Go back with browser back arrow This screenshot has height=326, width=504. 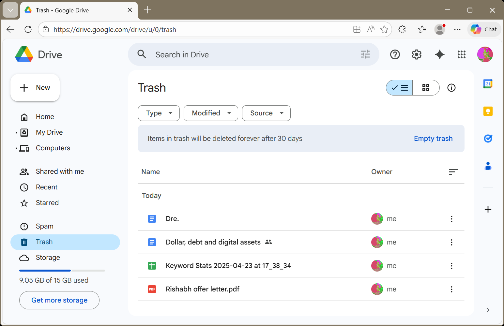[10, 29]
